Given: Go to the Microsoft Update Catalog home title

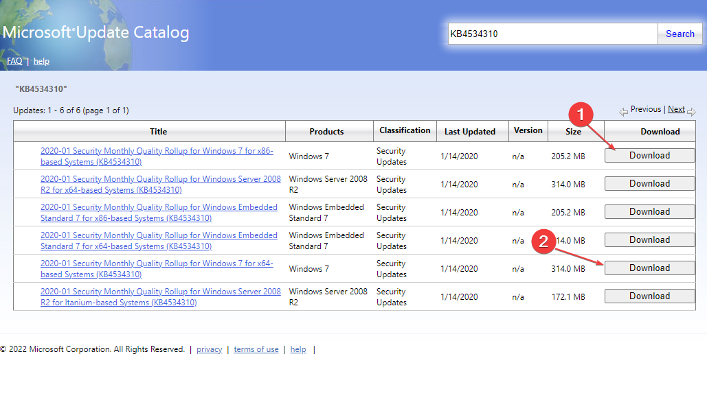Looking at the screenshot, I should pyautogui.click(x=96, y=32).
